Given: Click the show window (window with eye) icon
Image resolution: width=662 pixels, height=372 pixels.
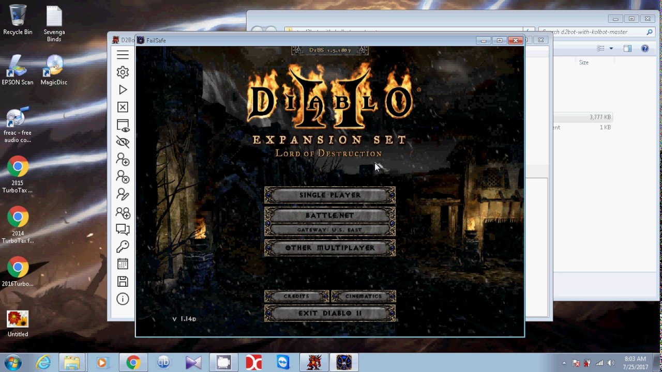Looking at the screenshot, I should 123,125.
